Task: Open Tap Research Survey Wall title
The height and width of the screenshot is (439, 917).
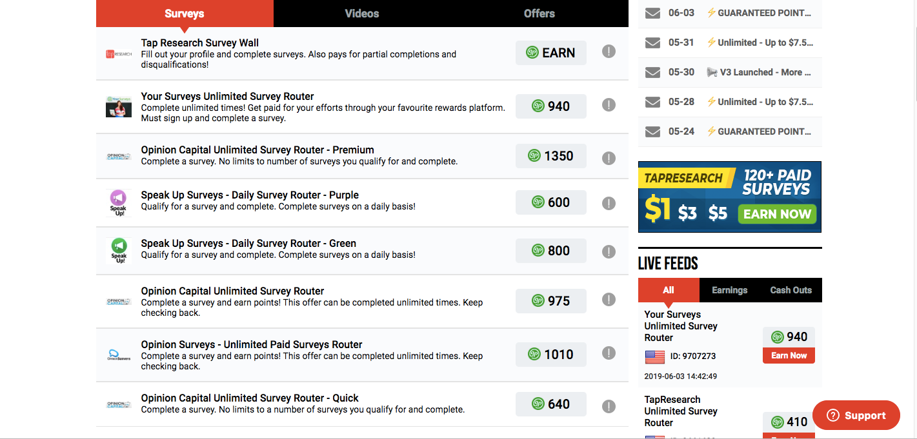Action: [x=200, y=43]
